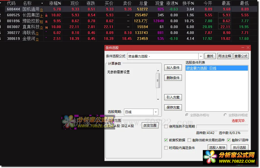260x168 pixels.
Task: Click the 立 tag icon after 金银河
Action: 37,39
